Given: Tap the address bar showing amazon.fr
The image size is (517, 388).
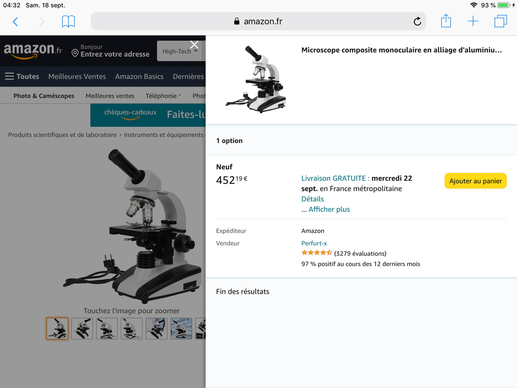Looking at the screenshot, I should pos(258,21).
